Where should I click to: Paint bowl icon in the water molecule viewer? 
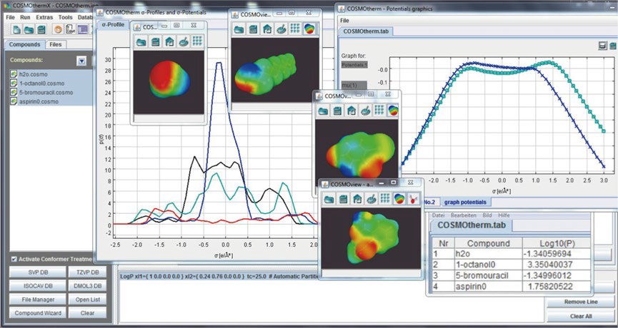[184, 41]
